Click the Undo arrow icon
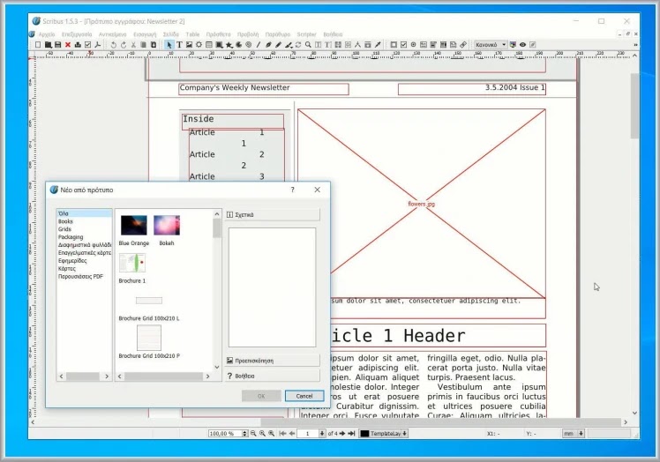Viewport: 660px width, 462px height. (x=113, y=45)
